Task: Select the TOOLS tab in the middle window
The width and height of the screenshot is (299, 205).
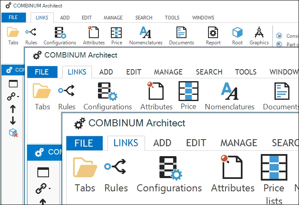Action: (245, 72)
